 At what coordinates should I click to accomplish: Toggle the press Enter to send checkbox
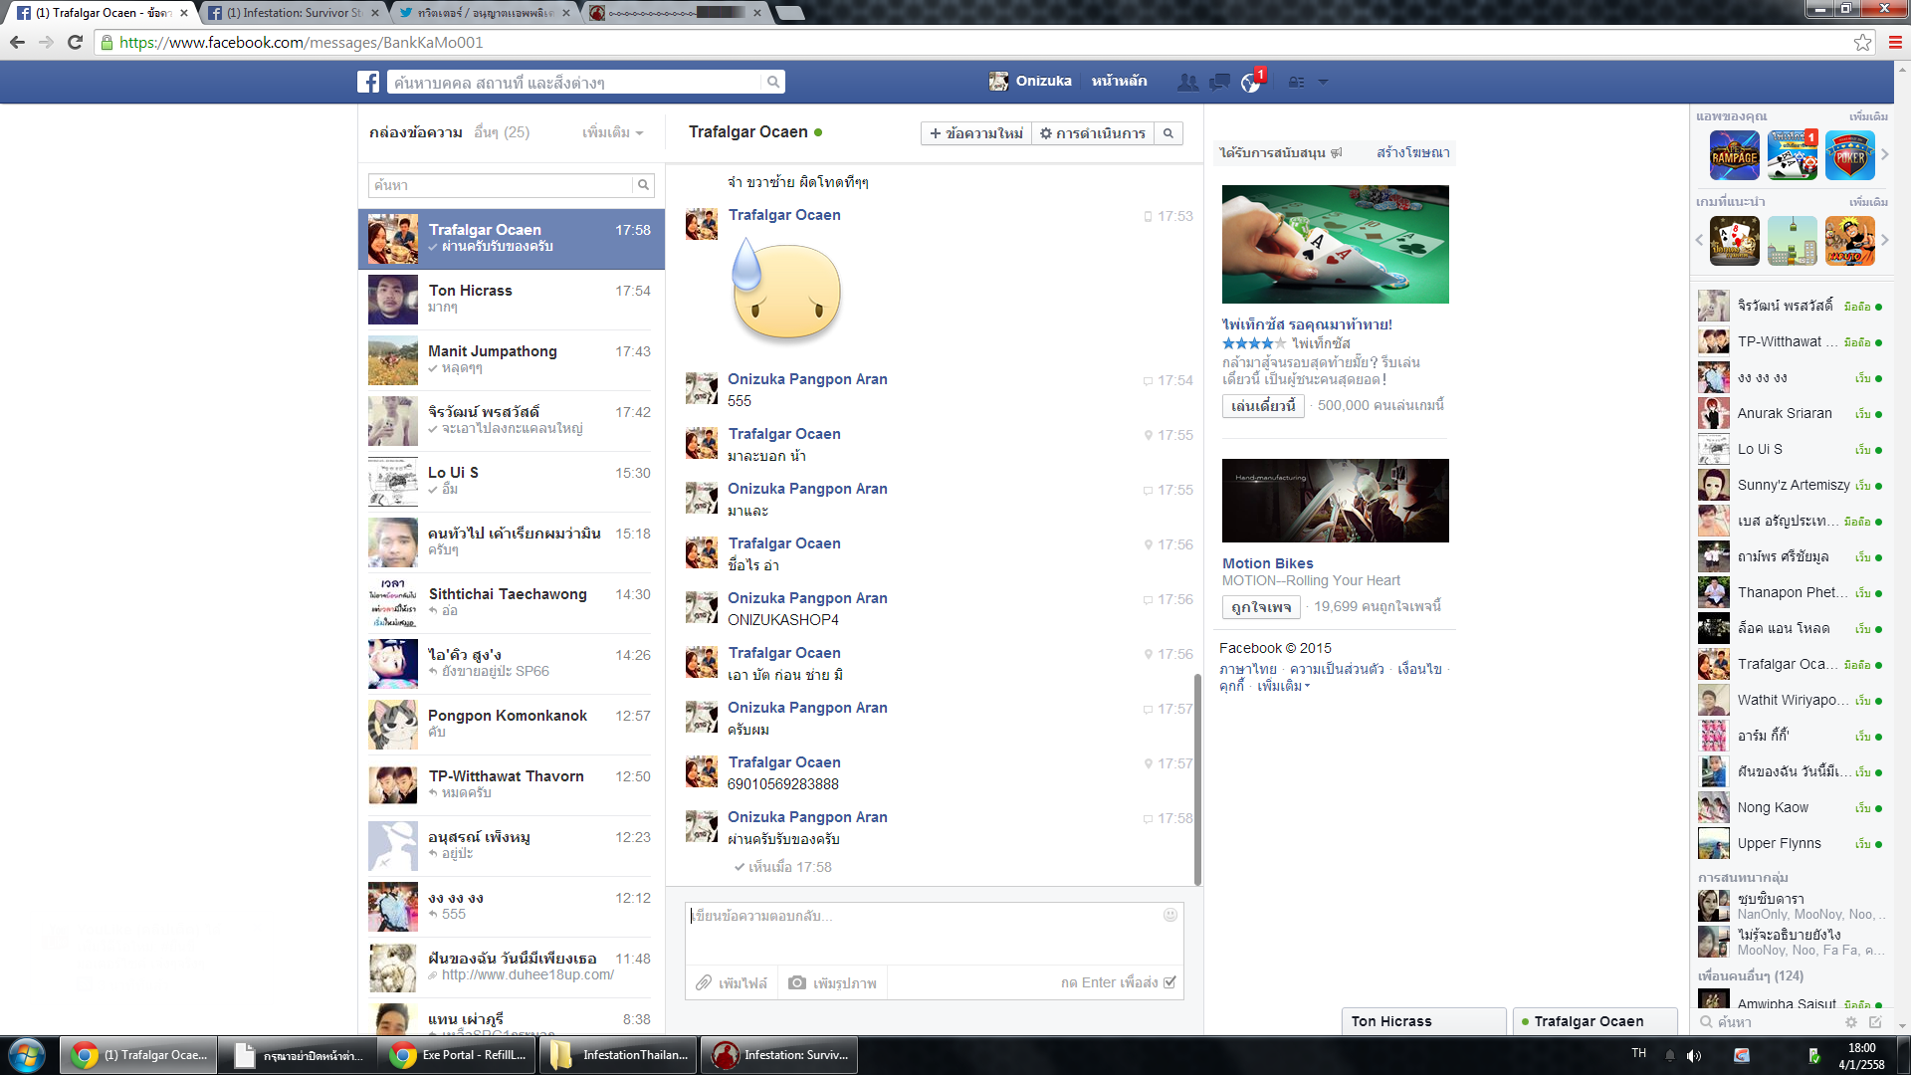pos(1170,982)
